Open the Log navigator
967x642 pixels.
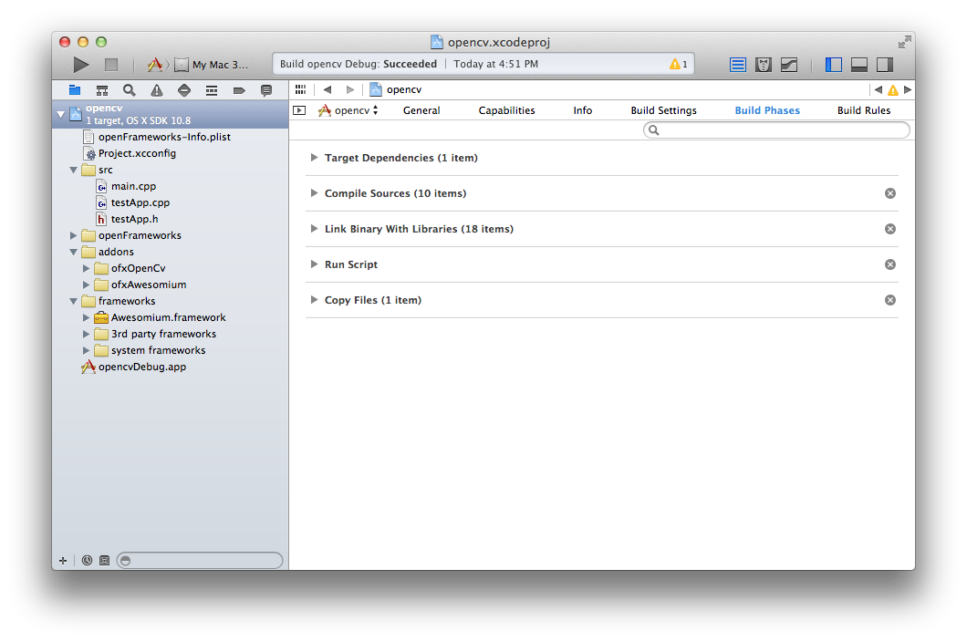click(x=266, y=90)
